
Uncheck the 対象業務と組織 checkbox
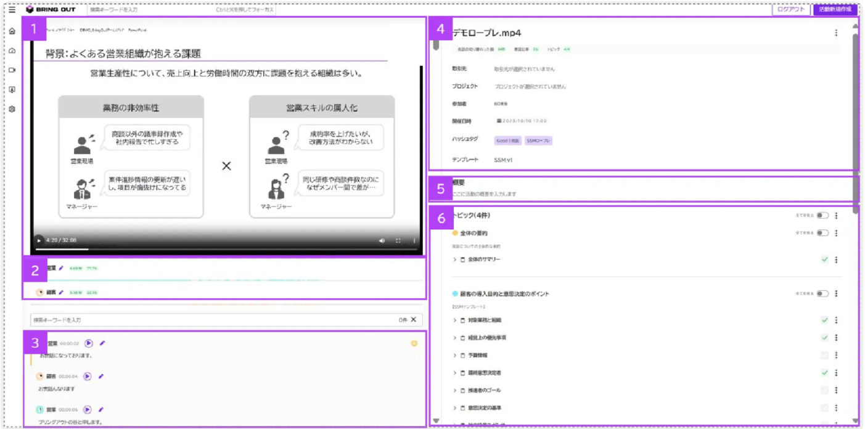[x=824, y=321]
